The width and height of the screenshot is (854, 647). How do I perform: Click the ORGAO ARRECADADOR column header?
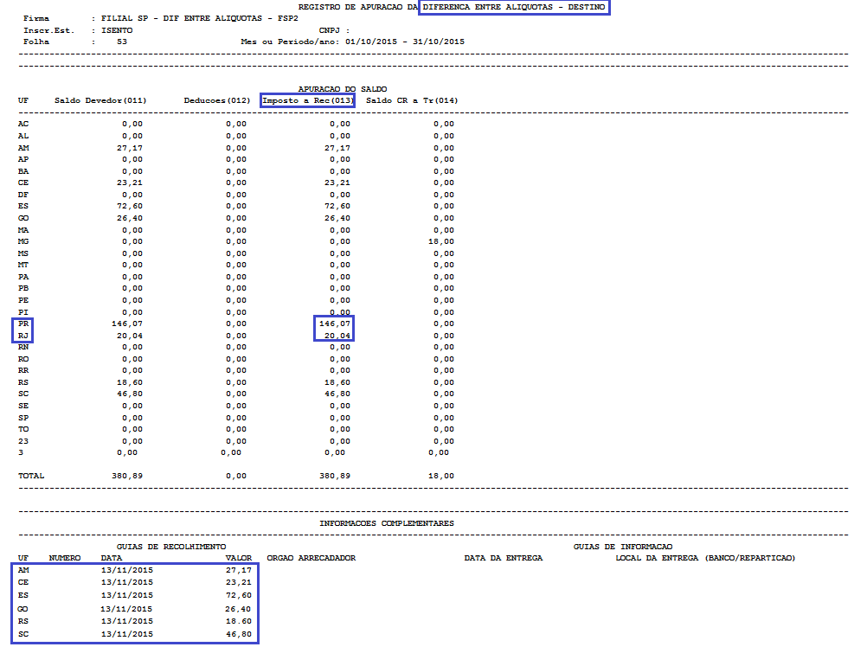click(x=311, y=558)
